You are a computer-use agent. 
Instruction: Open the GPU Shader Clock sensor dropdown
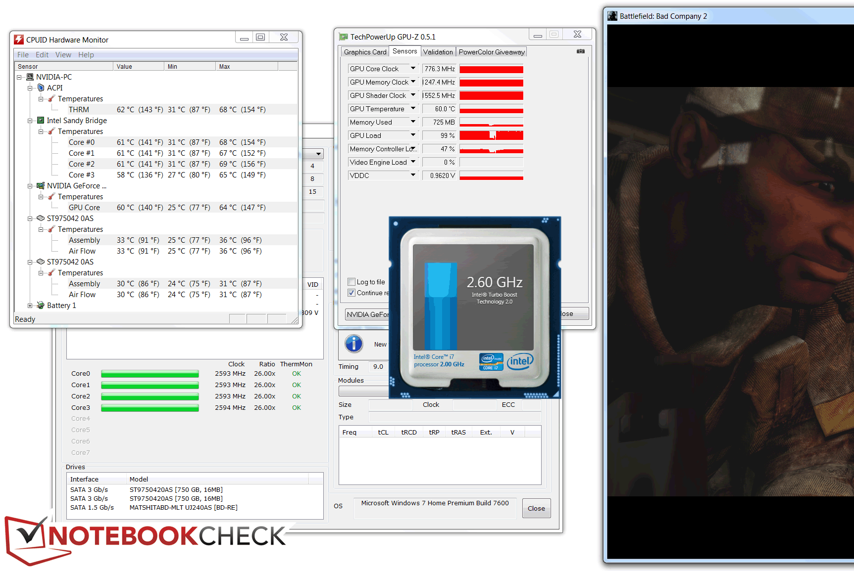coord(413,95)
